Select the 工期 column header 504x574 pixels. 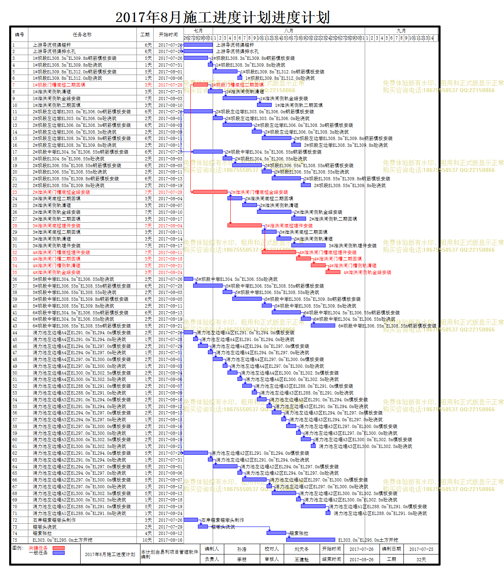point(145,35)
